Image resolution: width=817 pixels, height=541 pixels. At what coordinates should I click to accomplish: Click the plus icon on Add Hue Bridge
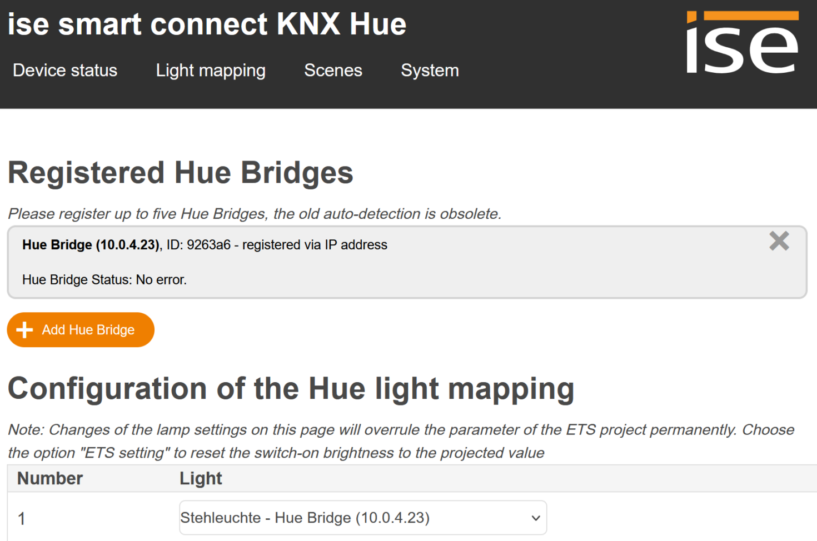click(x=24, y=329)
